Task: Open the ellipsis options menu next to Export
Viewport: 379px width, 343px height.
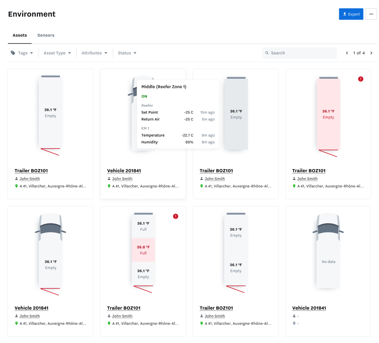Action: [x=371, y=14]
